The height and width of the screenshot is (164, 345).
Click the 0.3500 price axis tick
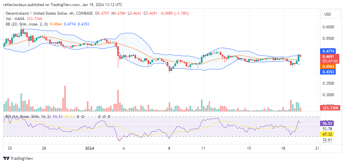pos(328,83)
